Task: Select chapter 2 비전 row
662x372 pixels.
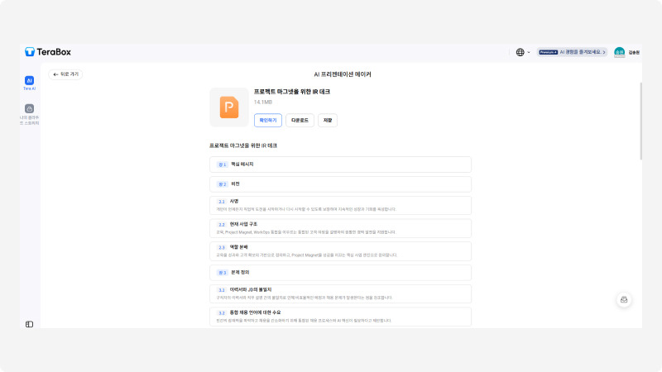Action: 340,184
